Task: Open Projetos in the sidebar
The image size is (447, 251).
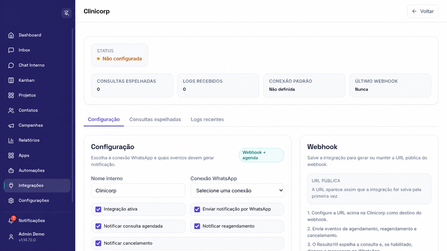Action: (37, 95)
